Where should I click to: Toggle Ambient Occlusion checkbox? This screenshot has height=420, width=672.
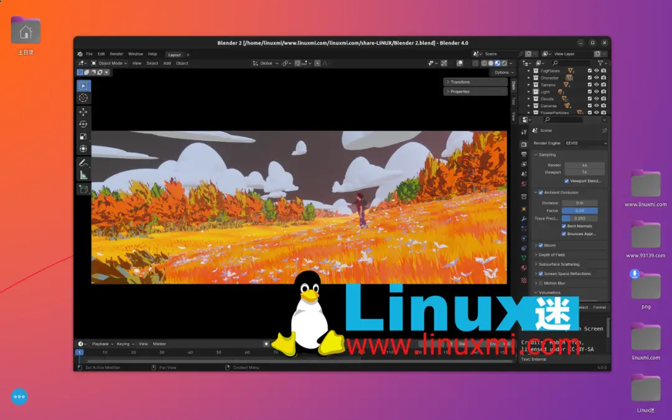click(541, 192)
